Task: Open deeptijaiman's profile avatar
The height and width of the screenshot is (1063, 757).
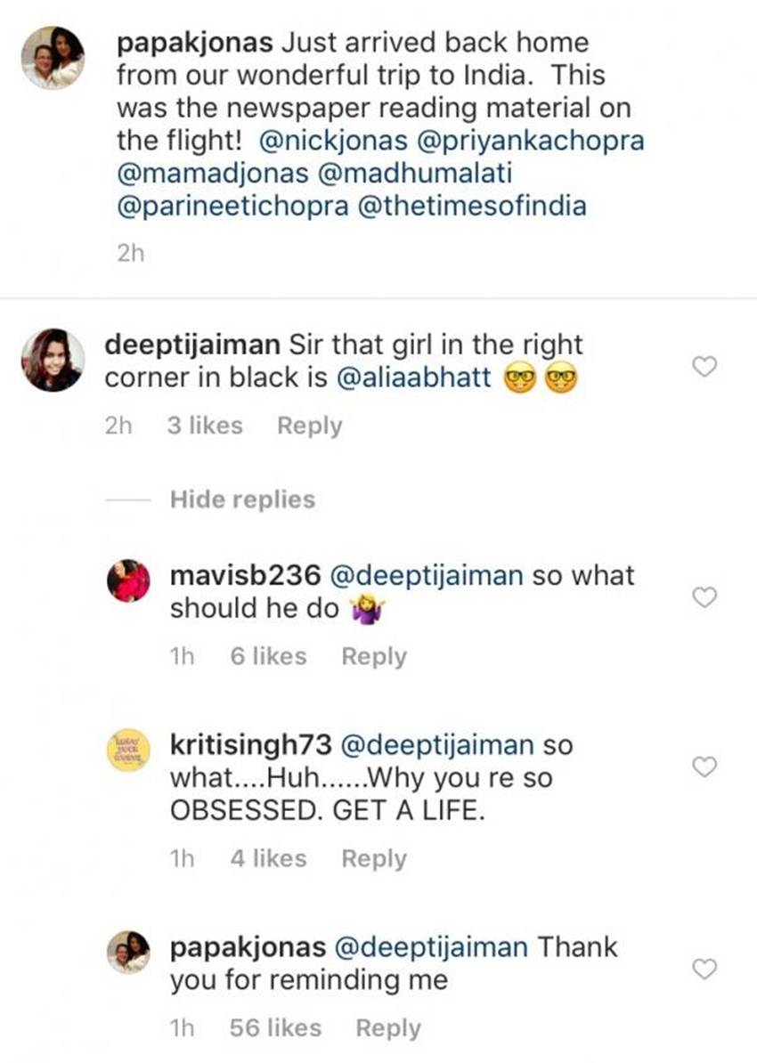Action: (53, 360)
